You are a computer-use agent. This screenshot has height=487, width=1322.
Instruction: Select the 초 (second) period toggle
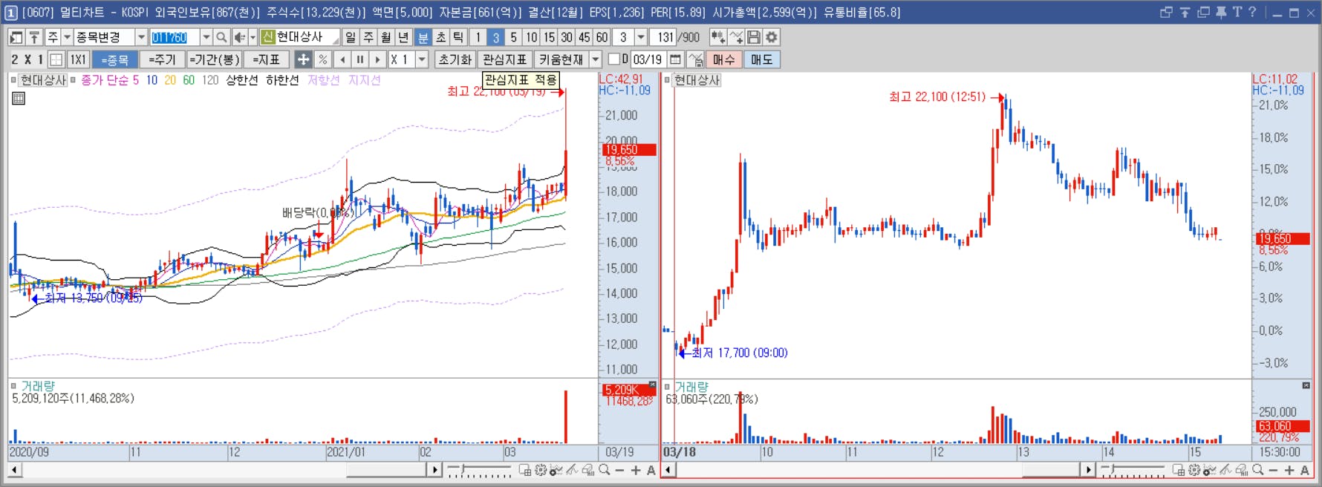pos(440,37)
